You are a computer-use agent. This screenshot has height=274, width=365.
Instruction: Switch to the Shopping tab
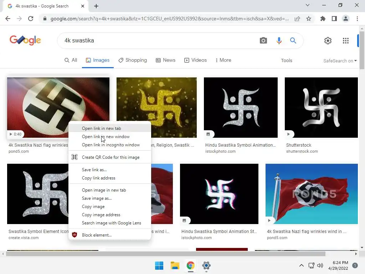click(133, 60)
